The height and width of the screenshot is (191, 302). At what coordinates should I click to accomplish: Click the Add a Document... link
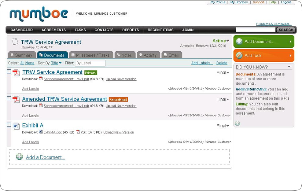click(x=46, y=157)
